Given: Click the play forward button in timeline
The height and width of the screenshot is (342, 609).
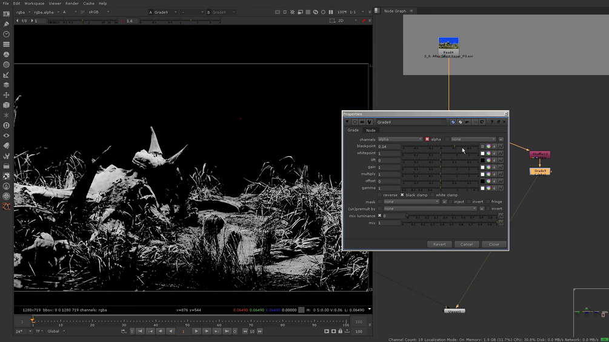Looking at the screenshot, I should [x=196, y=331].
